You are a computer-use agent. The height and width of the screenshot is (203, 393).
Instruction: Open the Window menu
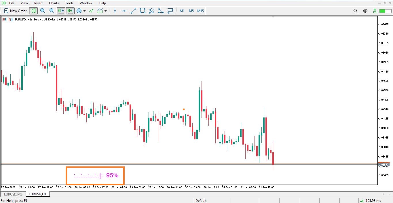86,3
